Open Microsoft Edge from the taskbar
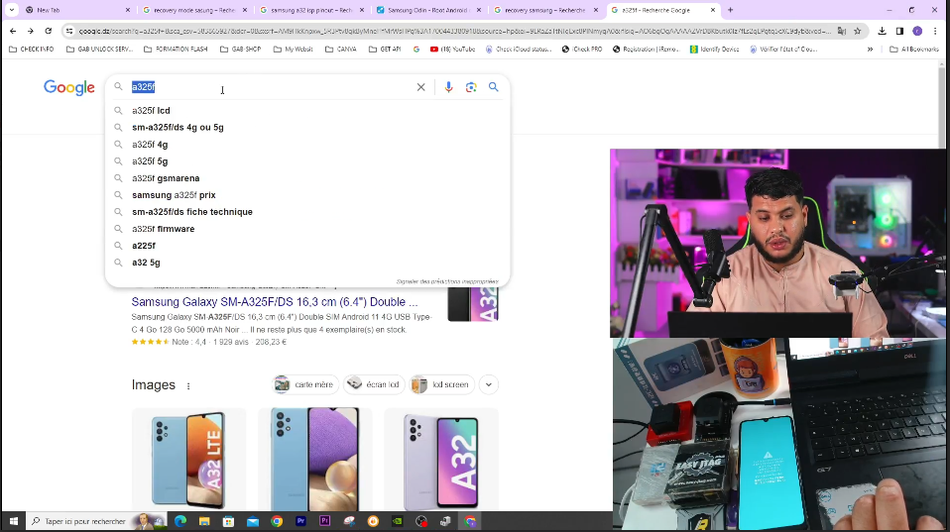Screen dimensions: 950x532 [x=179, y=521]
